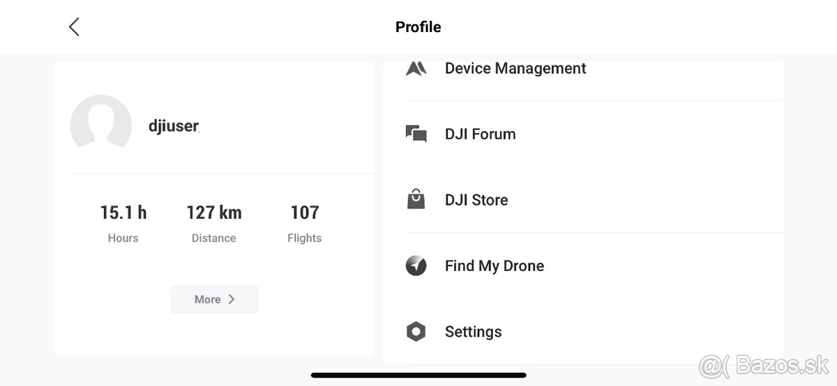Tap the Distance label
Screen dimensions: 837x386
[214, 238]
